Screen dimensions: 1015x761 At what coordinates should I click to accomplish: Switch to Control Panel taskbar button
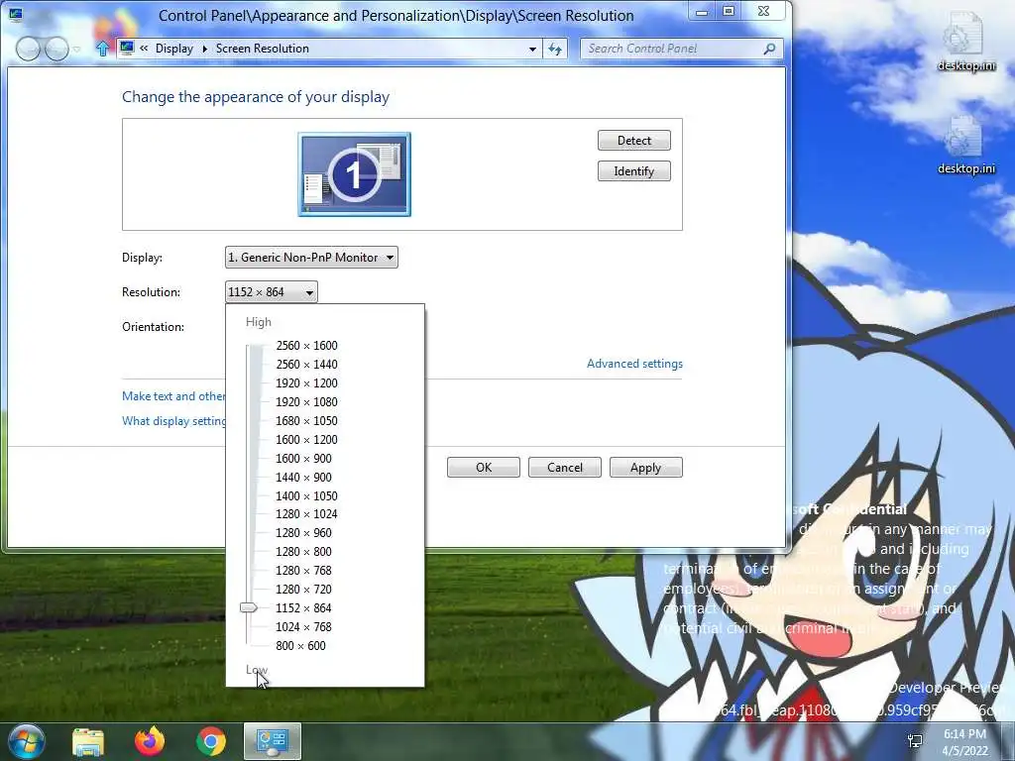[273, 741]
